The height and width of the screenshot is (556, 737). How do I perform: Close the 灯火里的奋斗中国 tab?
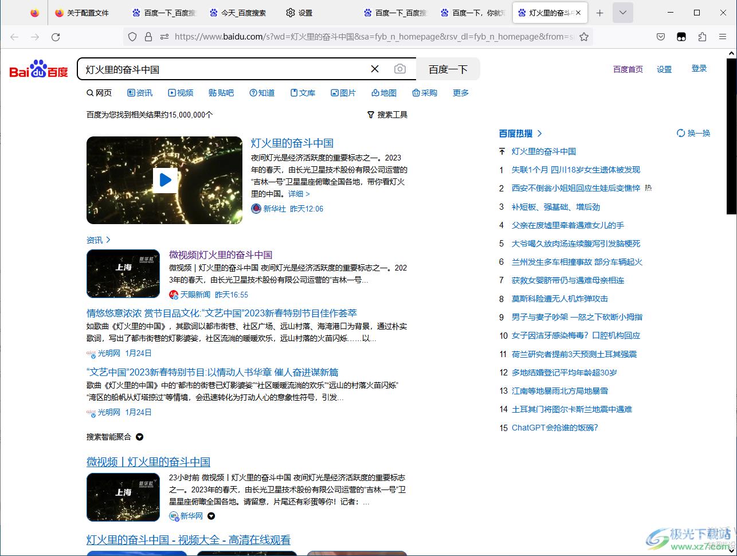(578, 13)
